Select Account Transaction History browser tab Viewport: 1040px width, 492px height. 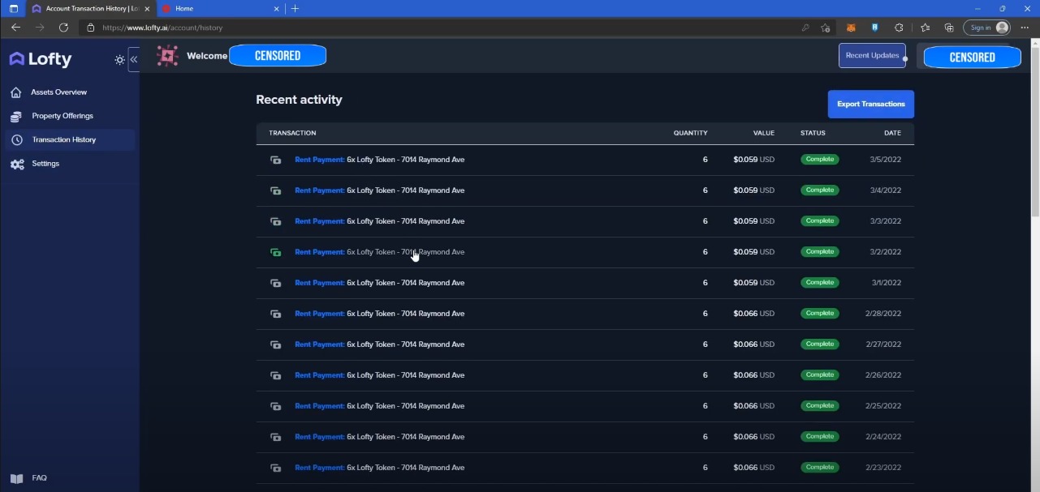click(x=89, y=8)
